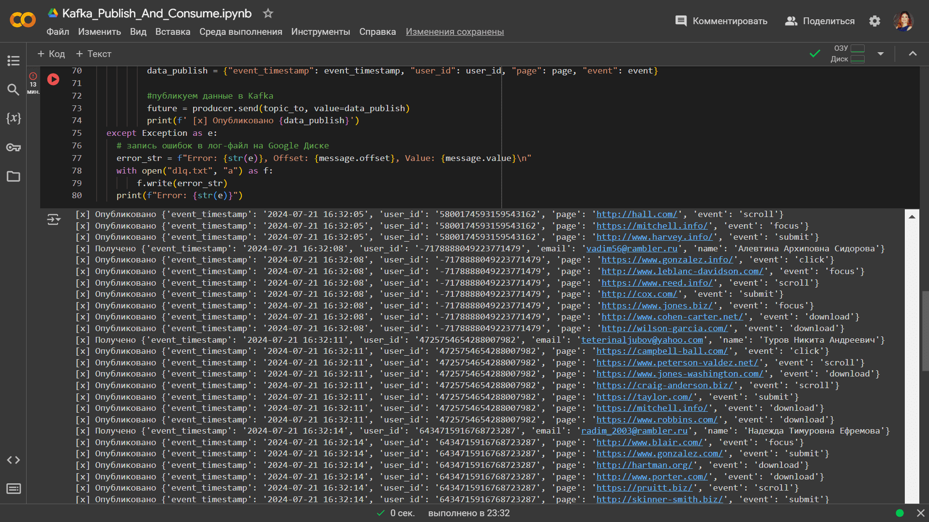Viewport: 929px width, 522px height.
Task: Open the Среда выполнения menu
Action: tap(240, 32)
